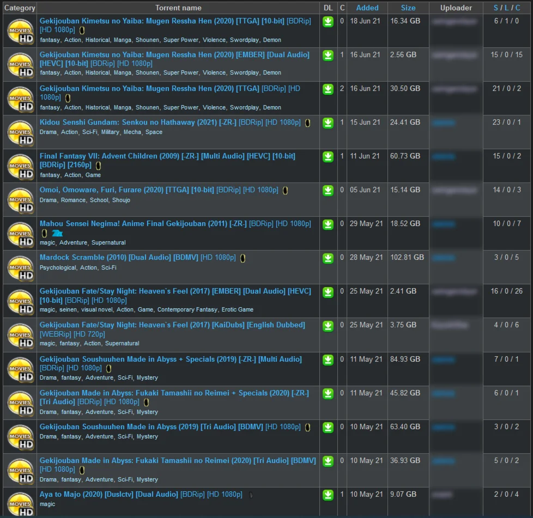Open Soushuuhen Made in Abyss + Specials torrent
This screenshot has height=518, width=533.
coord(171,363)
